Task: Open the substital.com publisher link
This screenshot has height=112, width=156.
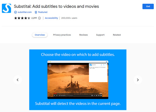Action: point(25,12)
